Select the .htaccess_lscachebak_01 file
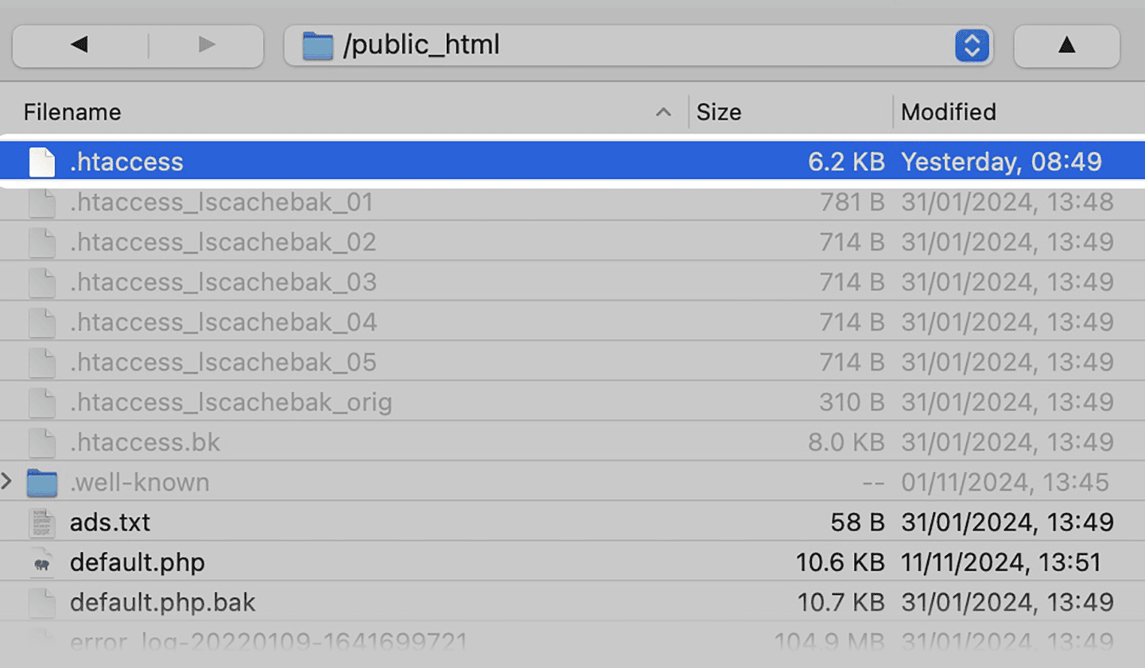The width and height of the screenshot is (1145, 668). point(221,202)
